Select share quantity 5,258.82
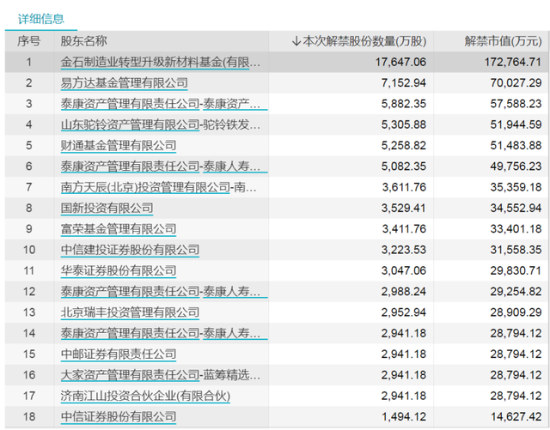Screen dimensions: 550x430 point(404,145)
